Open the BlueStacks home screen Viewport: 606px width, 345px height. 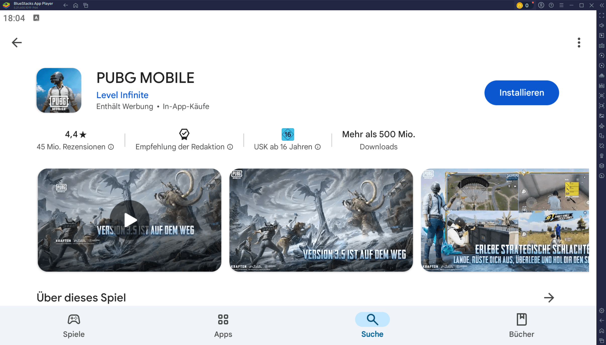76,5
